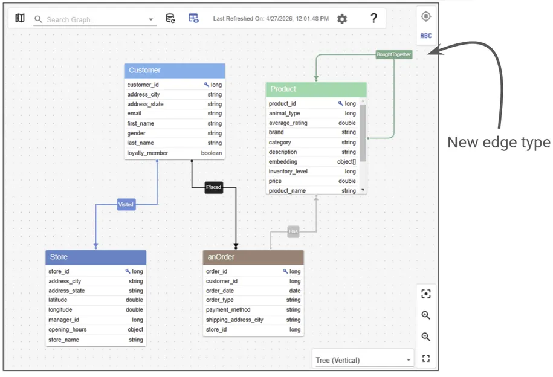
Task: Click the fullscreen expand icon
Action: (x=426, y=358)
